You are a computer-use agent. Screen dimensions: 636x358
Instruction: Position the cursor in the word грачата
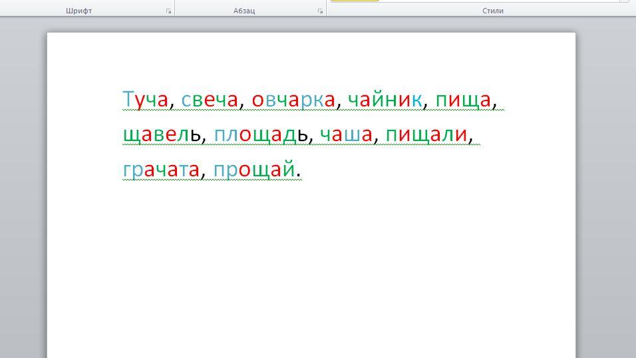161,170
